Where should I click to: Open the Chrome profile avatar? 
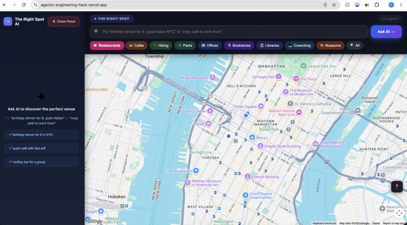pos(391,5)
